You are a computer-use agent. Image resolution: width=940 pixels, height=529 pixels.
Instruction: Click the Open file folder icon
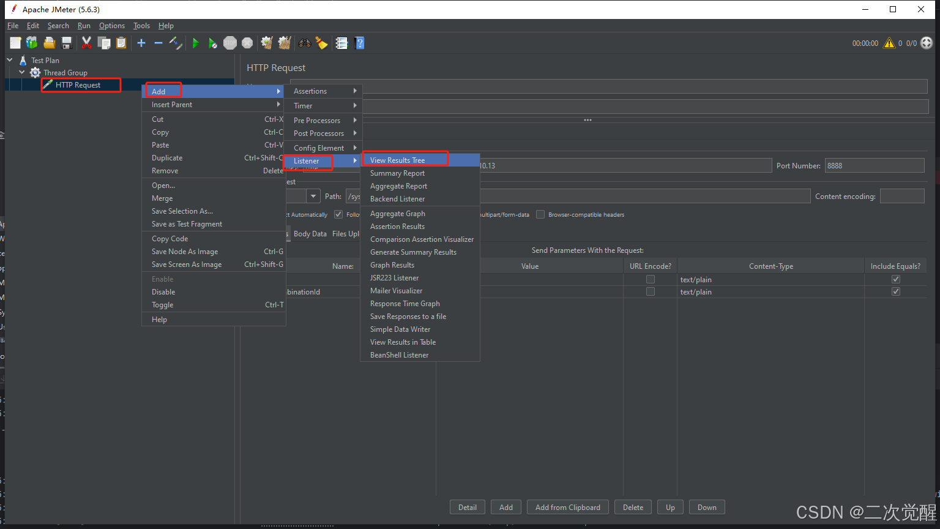point(50,43)
